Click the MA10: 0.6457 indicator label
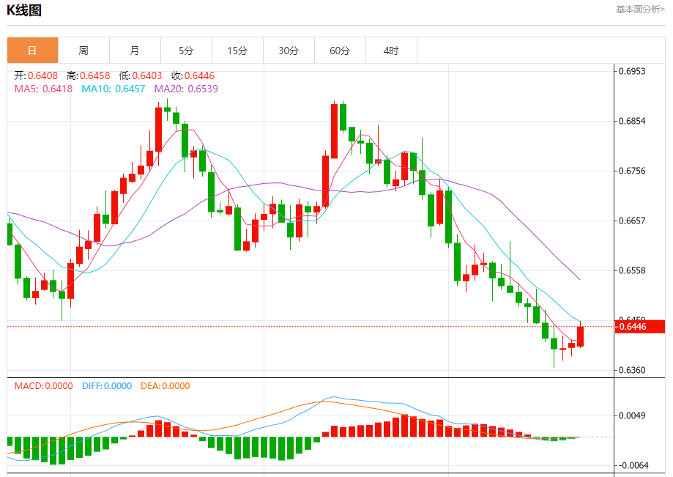This screenshot has height=477, width=673. [114, 89]
